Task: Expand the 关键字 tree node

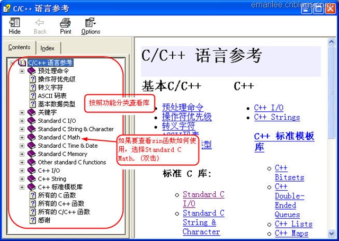Action: coord(22,113)
